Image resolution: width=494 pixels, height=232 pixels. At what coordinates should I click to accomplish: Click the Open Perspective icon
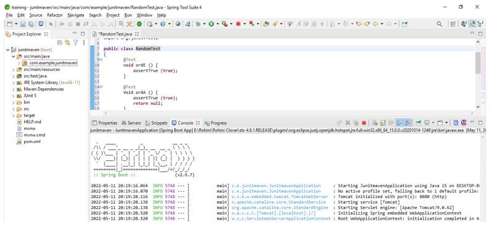click(x=453, y=24)
